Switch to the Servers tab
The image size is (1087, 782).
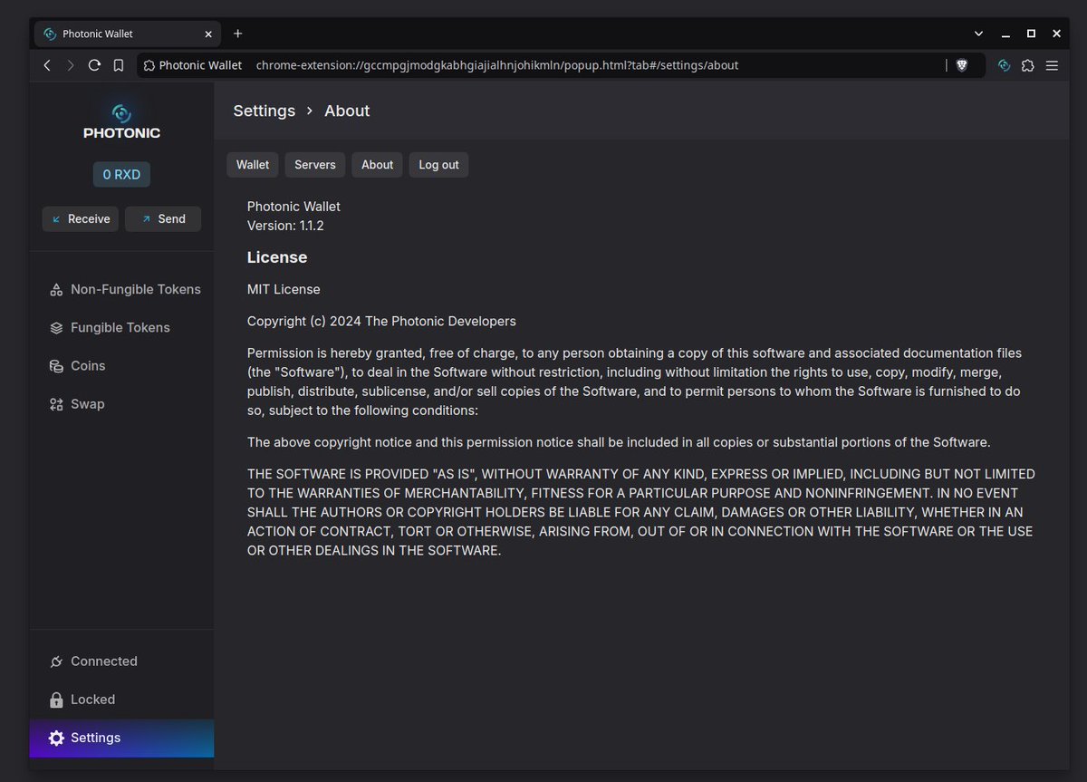(x=314, y=164)
